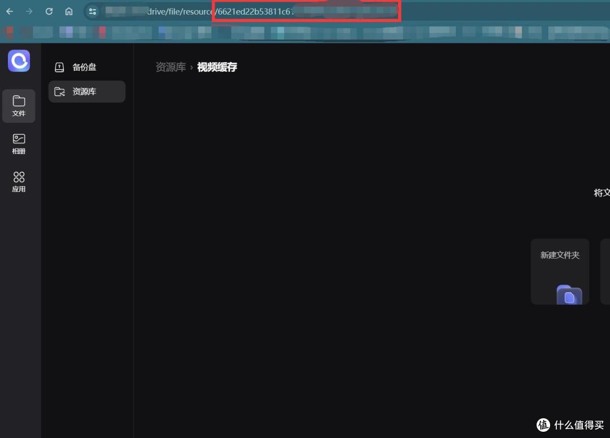Image resolution: width=610 pixels, height=438 pixels.
Task: Click the grayed forward navigation arrow
Action: coord(28,11)
